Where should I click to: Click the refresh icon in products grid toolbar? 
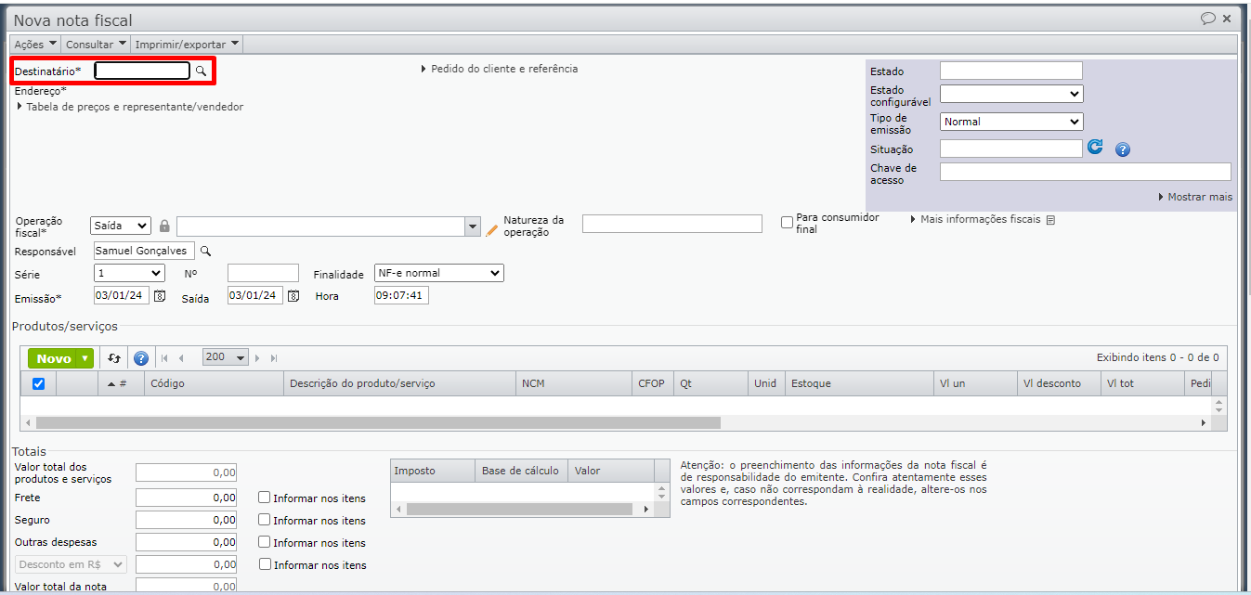[114, 358]
